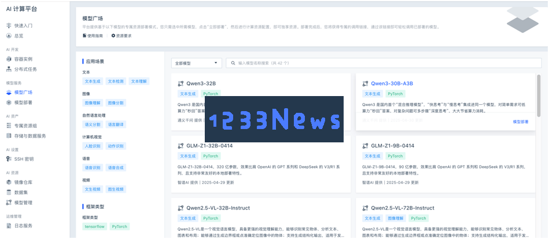Select the 图生视频 filter tag
The image size is (549, 239).
[116, 189]
